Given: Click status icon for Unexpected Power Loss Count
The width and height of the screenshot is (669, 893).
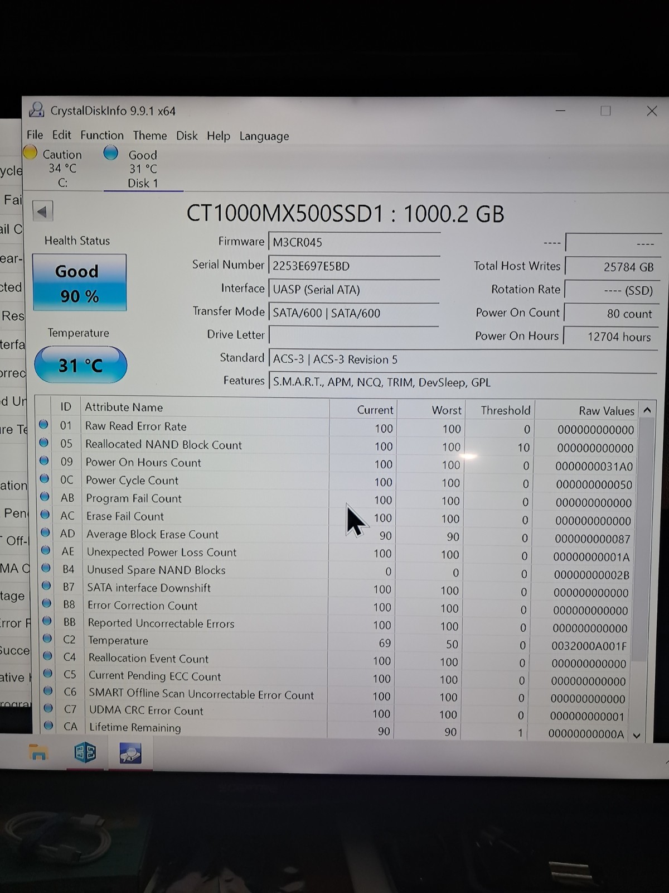Looking at the screenshot, I should pos(46,550).
